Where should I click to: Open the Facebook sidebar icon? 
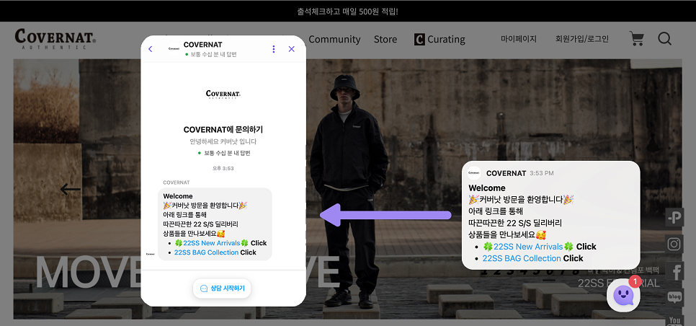pos(674,271)
